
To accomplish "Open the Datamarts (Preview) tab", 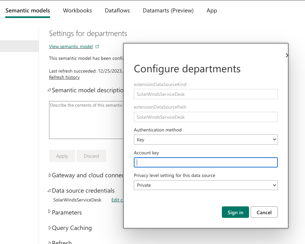I will [168, 10].
